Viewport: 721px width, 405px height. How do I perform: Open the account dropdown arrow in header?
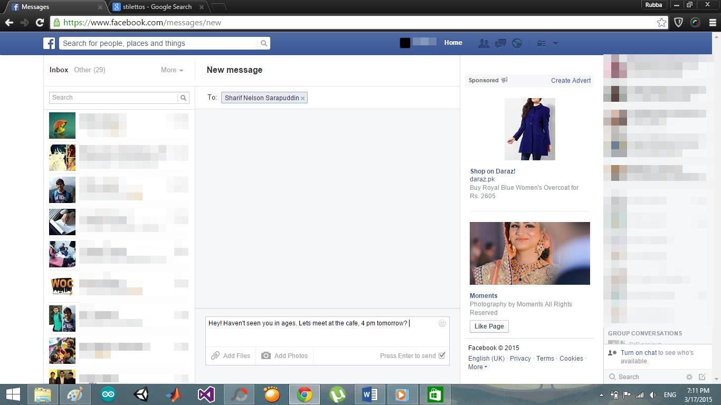pyautogui.click(x=555, y=43)
